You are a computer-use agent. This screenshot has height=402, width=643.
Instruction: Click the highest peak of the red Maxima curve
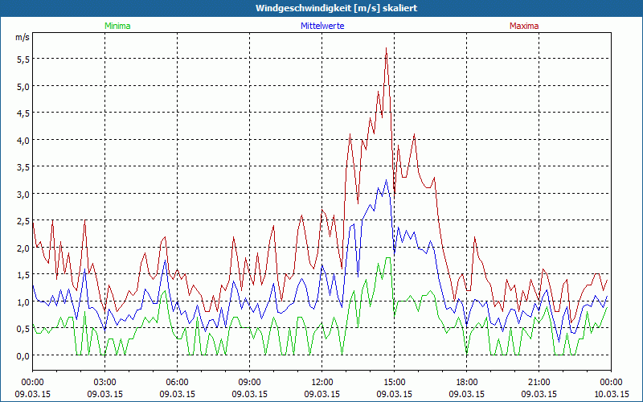click(x=387, y=48)
